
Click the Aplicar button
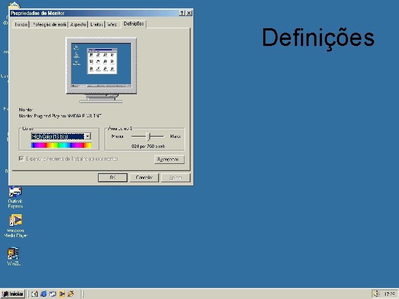[176, 178]
